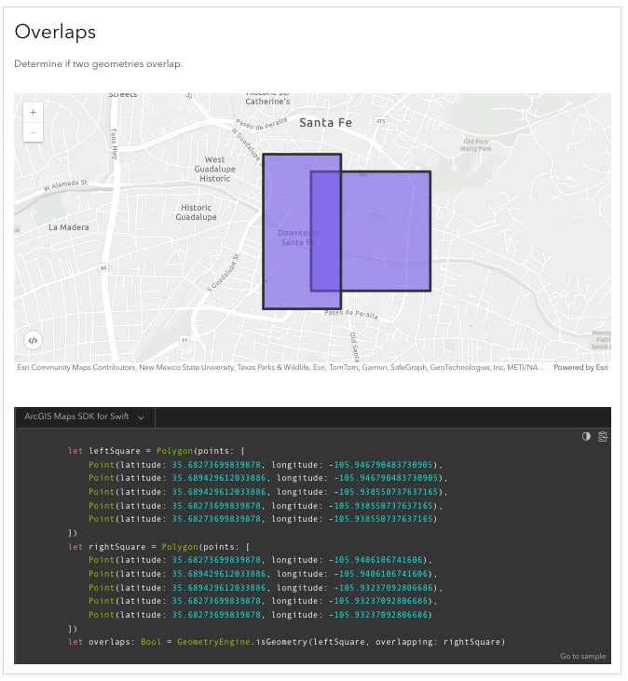The image size is (628, 681).
Task: Click the W Alameda St street label
Action: click(65, 185)
